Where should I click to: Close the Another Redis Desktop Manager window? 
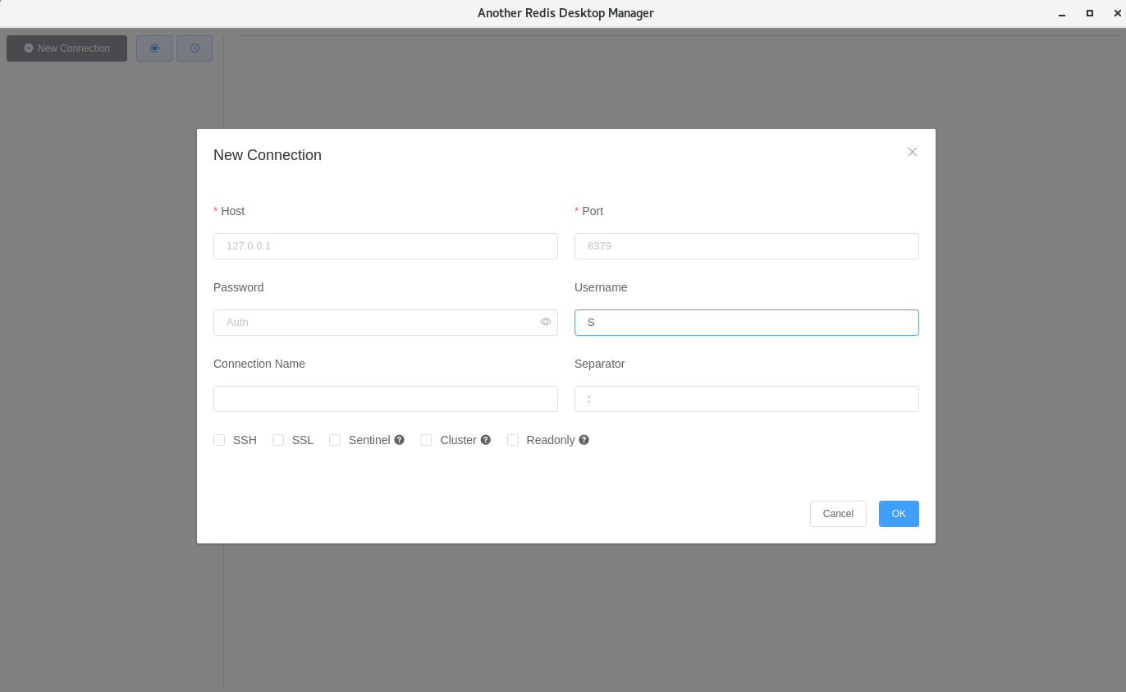tap(1117, 13)
